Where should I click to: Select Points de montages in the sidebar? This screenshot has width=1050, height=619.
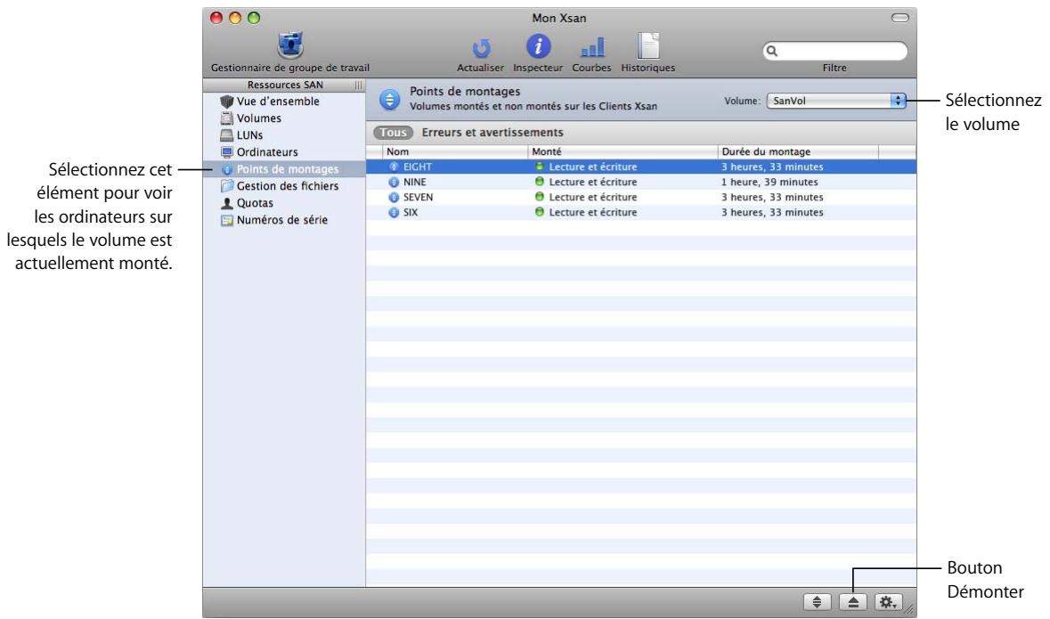[285, 169]
